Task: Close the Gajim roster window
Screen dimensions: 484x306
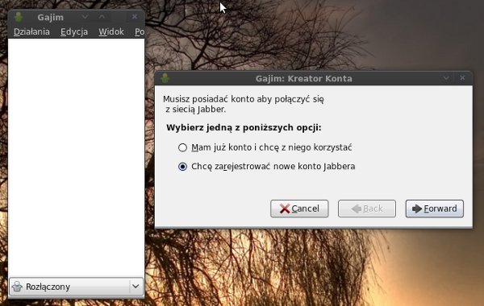Action: 135,17
